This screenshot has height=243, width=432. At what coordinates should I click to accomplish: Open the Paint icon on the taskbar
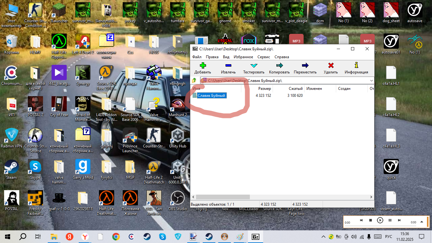240,237
